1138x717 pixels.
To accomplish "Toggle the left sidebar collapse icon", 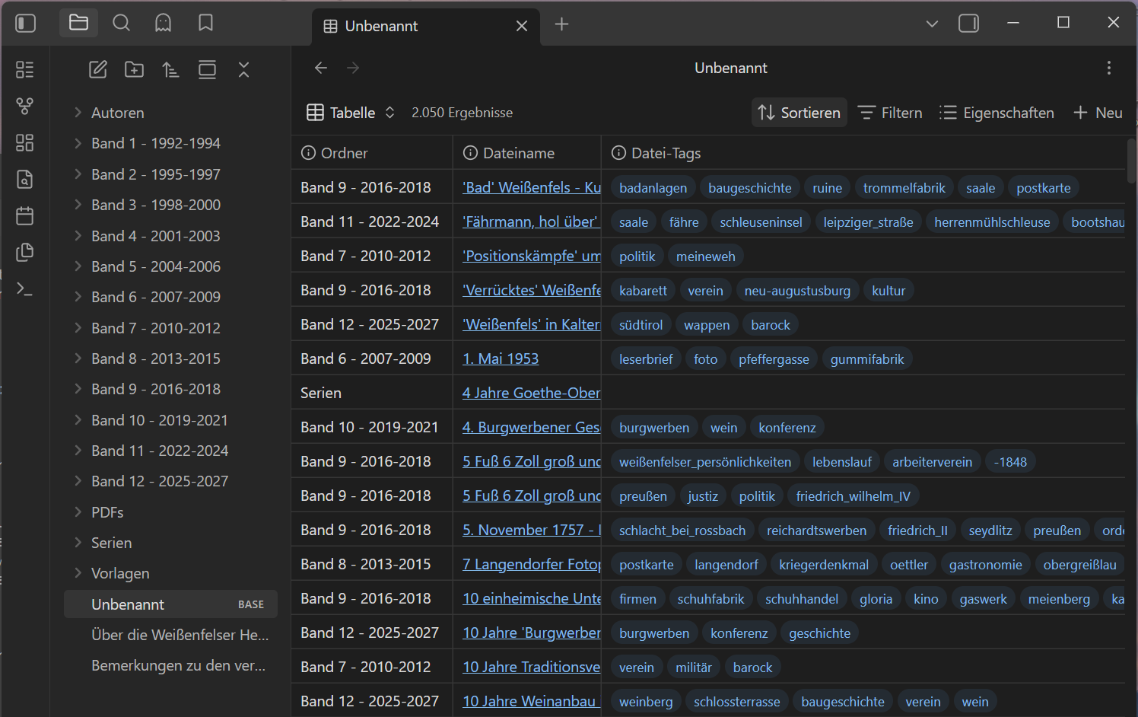I will 26,24.
